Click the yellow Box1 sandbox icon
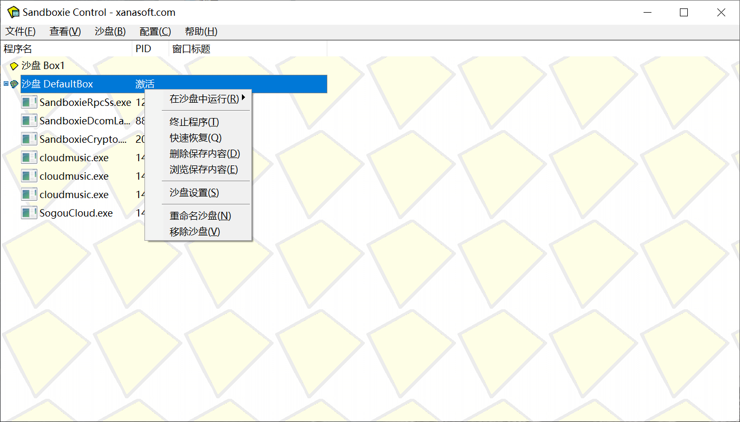Viewport: 740px width, 422px height. [x=14, y=66]
